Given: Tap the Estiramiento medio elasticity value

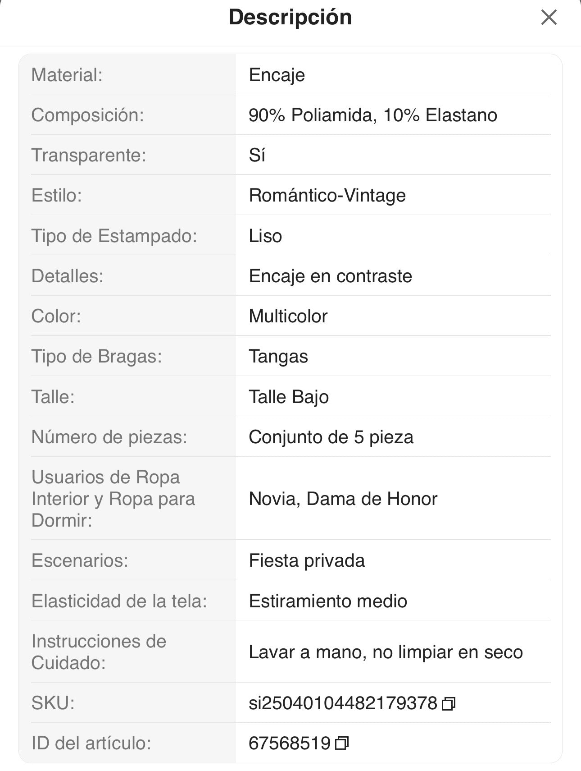Looking at the screenshot, I should [327, 601].
